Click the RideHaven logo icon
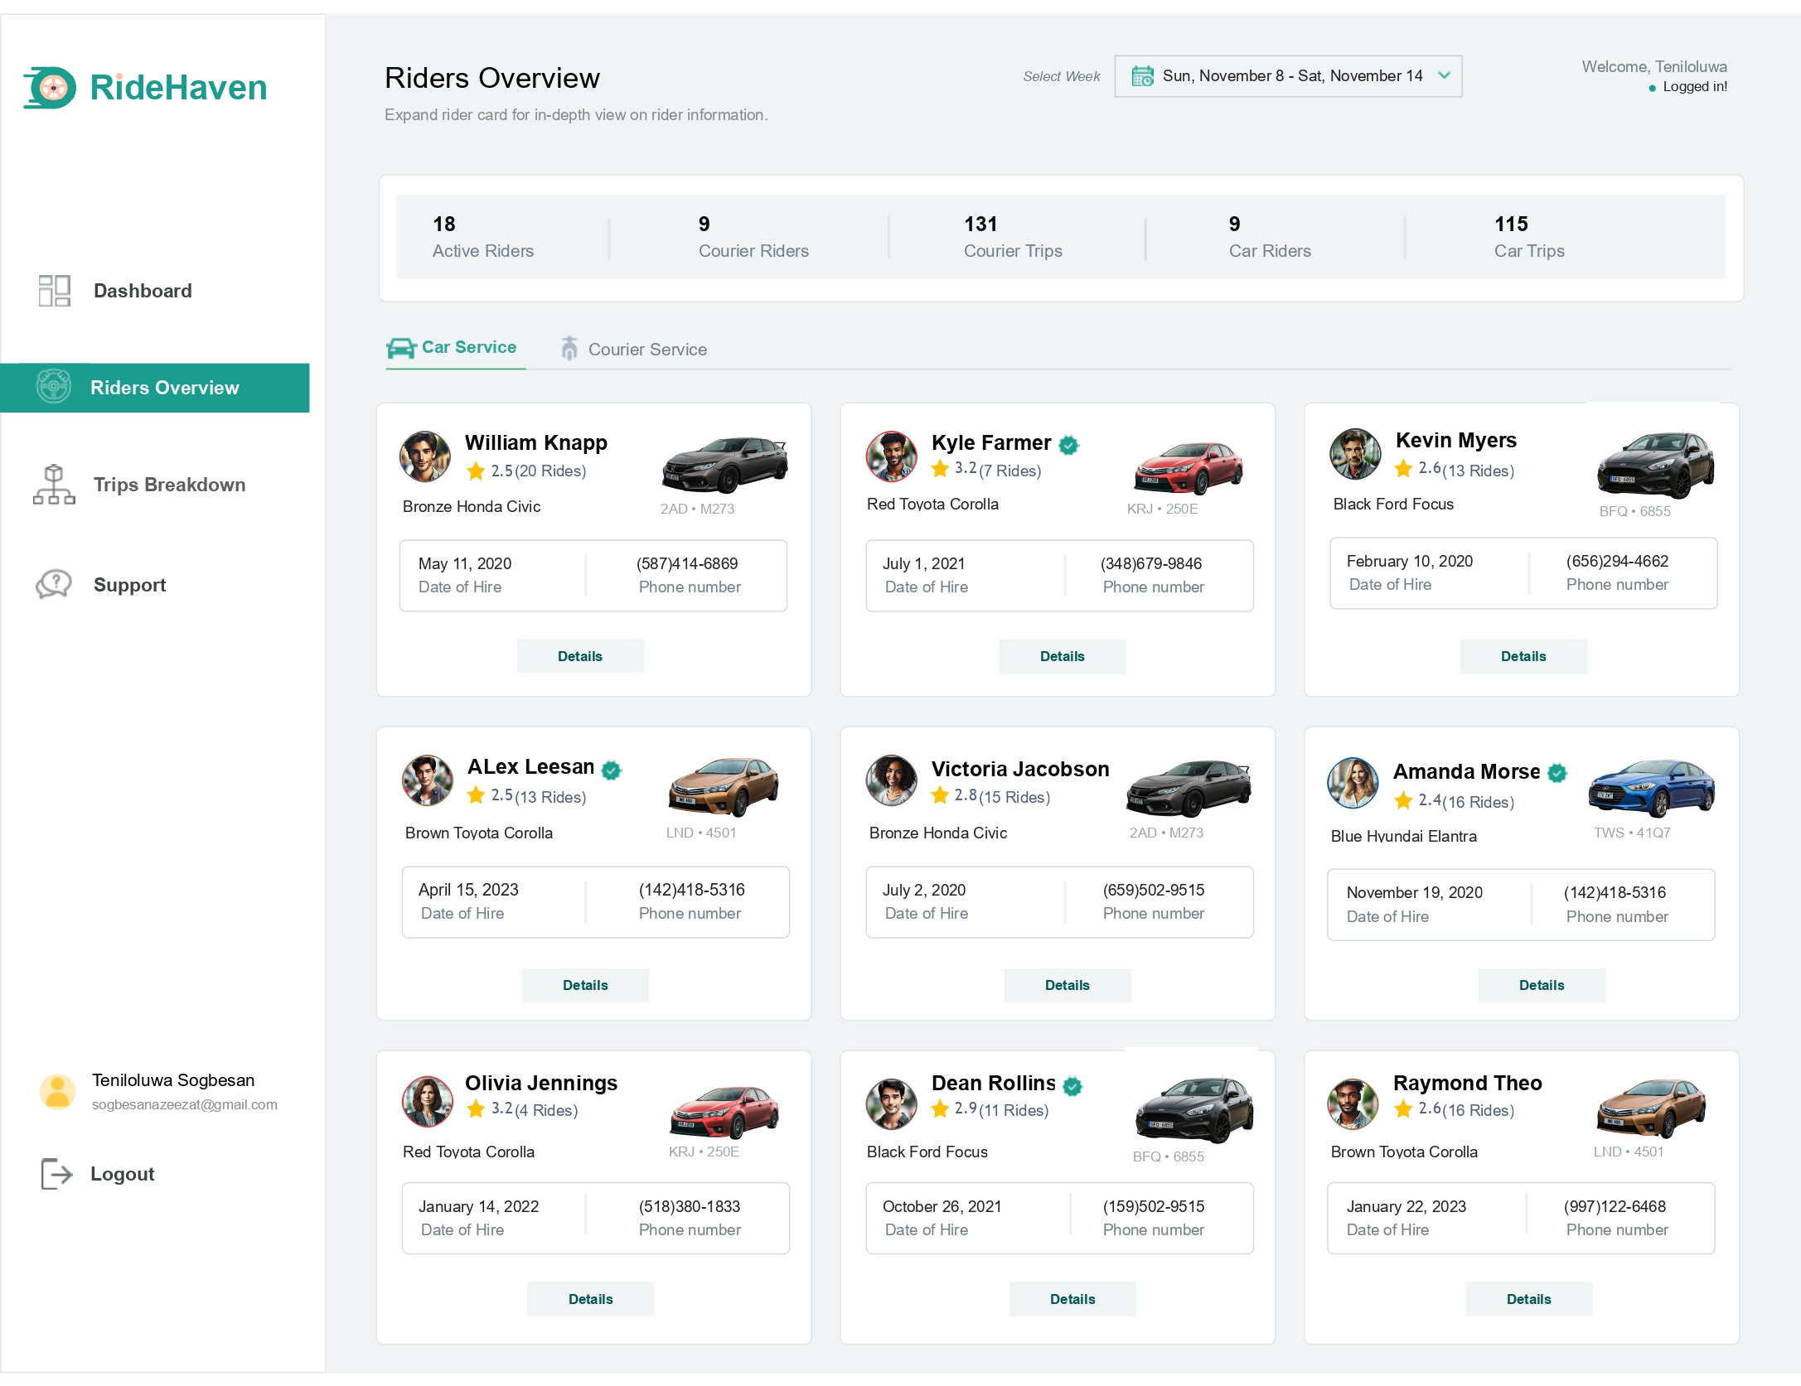Viewport: 1801px width, 1386px height. point(51,87)
